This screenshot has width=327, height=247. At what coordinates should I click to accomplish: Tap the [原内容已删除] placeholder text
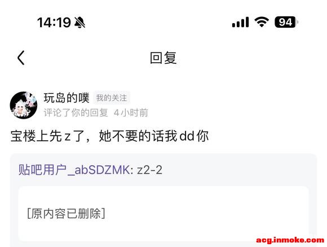pos(66,214)
